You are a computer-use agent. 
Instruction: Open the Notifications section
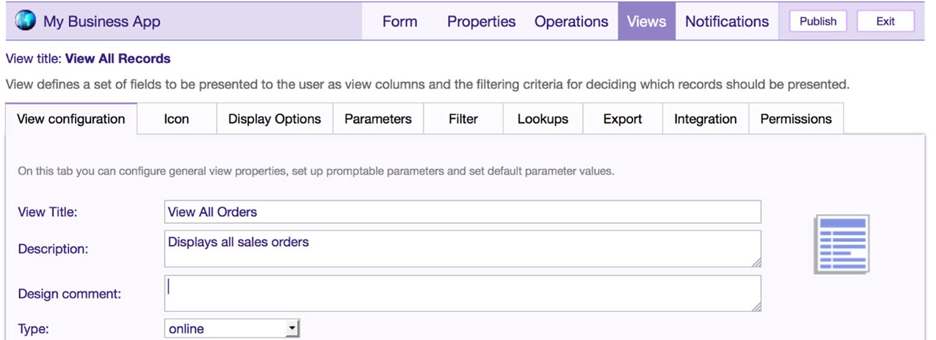727,22
